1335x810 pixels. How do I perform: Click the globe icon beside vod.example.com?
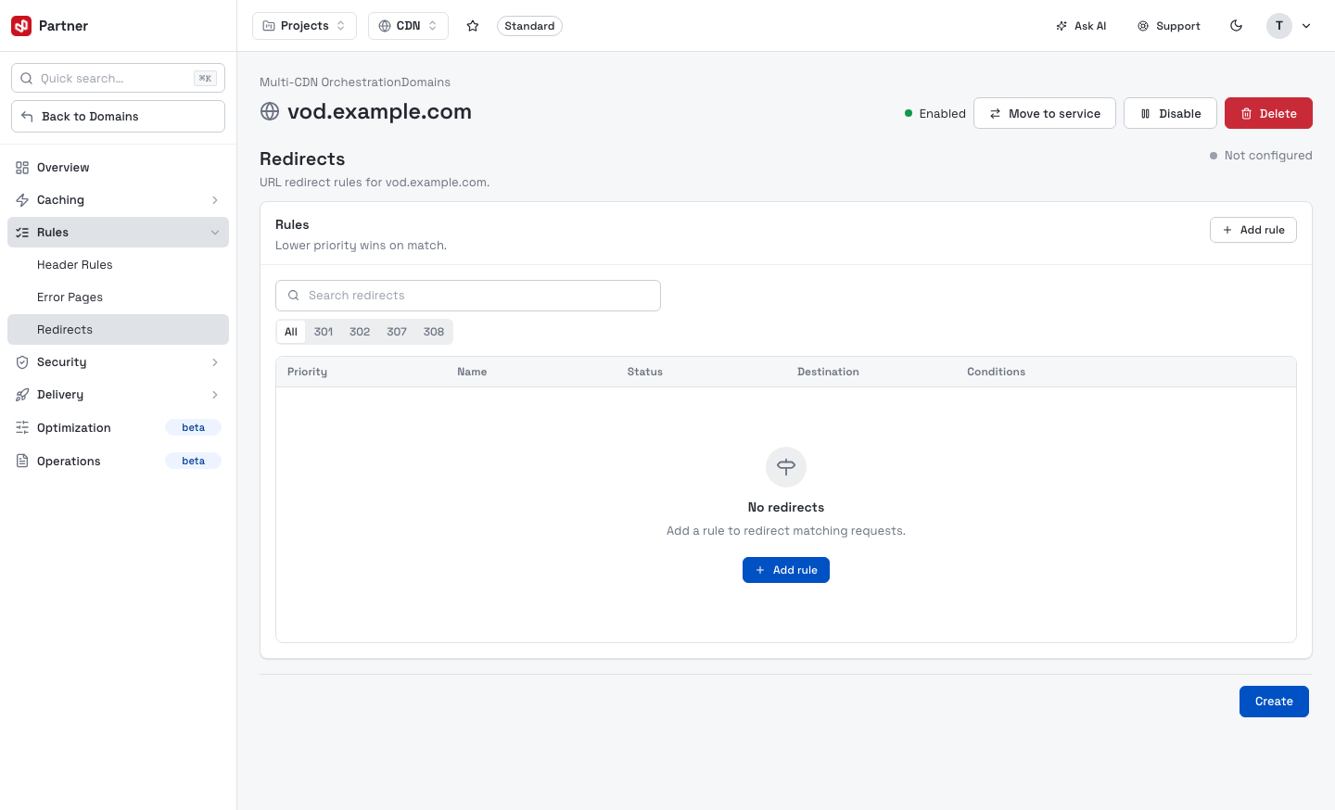tap(270, 111)
